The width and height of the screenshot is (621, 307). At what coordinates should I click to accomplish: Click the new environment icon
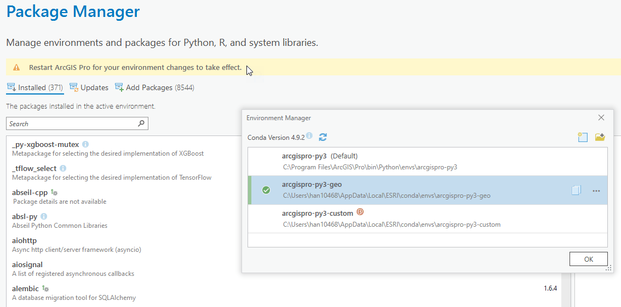(x=583, y=137)
